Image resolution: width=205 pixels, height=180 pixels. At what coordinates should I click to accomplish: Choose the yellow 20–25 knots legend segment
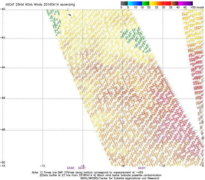point(153,3)
